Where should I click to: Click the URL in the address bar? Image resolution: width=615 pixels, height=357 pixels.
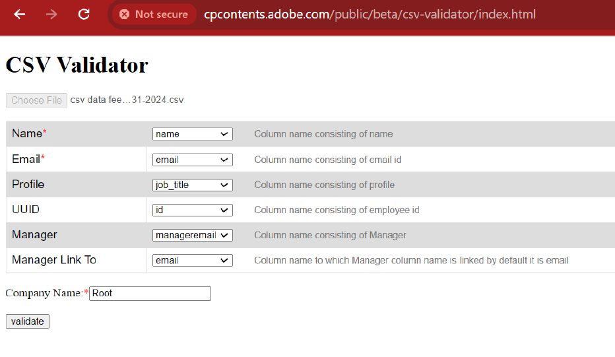pos(370,15)
